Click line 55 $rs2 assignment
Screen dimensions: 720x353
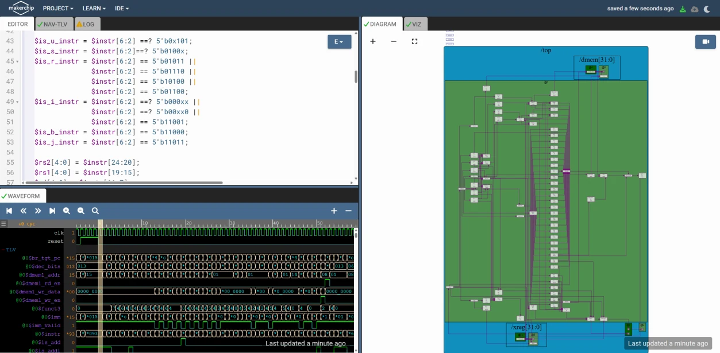[87, 162]
